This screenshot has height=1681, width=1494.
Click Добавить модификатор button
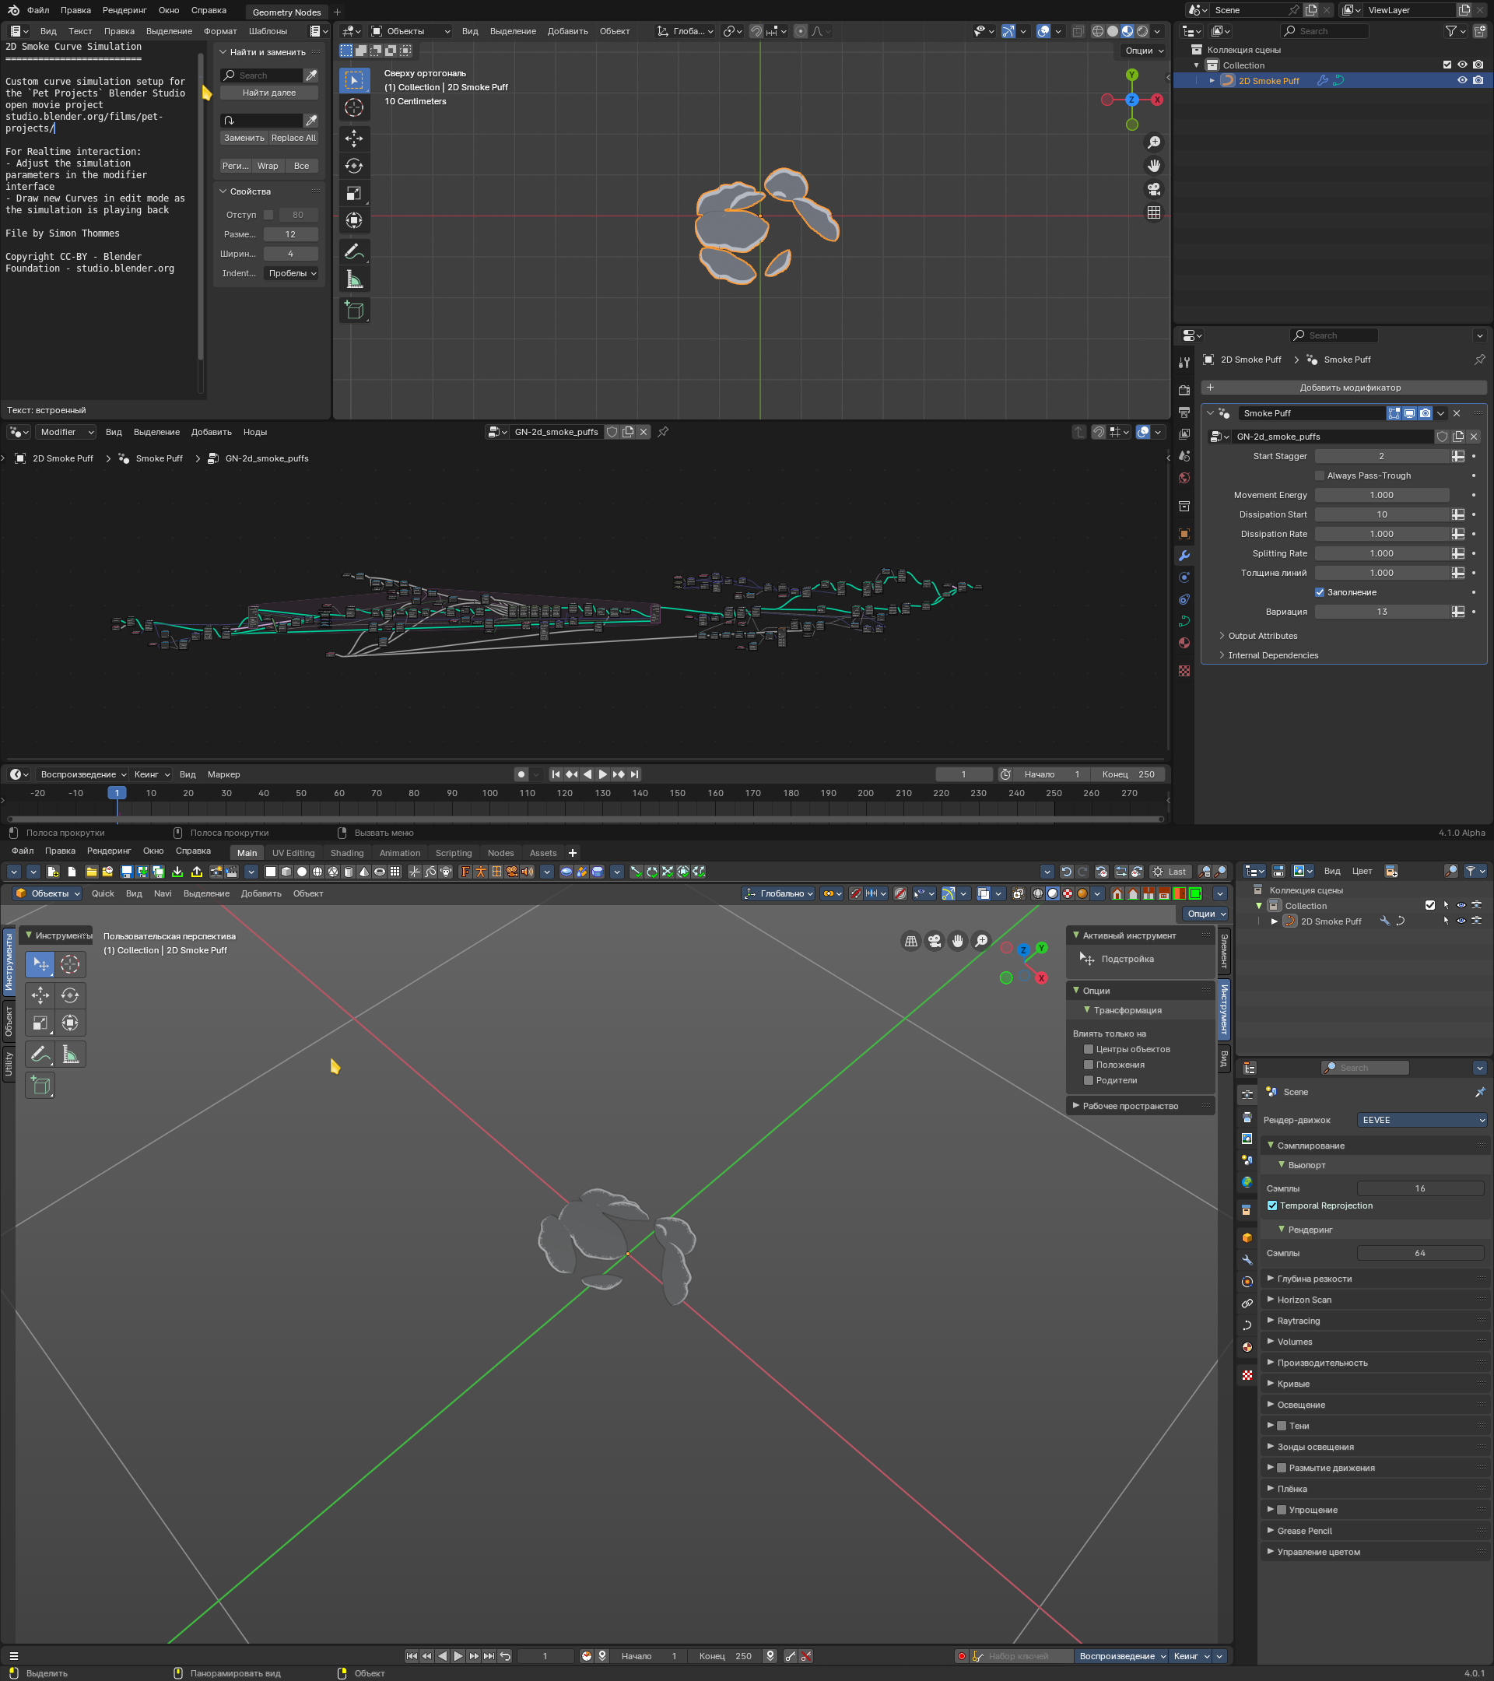[x=1344, y=388]
